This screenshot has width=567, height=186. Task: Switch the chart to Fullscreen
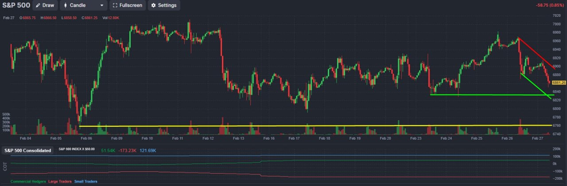127,5
